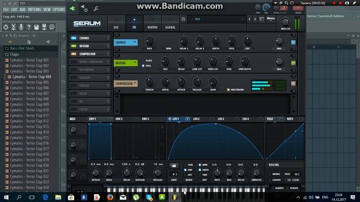Select the Plate reverb type
360x202 pixels.
point(143,61)
